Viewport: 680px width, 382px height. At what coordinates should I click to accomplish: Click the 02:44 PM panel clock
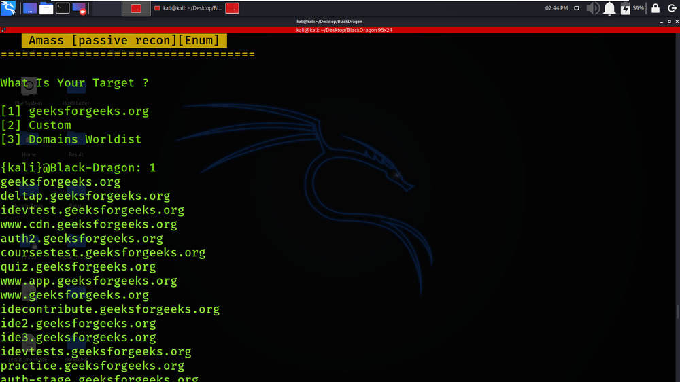pos(556,8)
